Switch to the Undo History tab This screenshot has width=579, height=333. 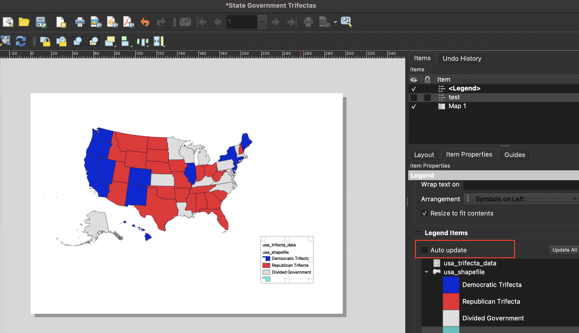pyautogui.click(x=462, y=59)
